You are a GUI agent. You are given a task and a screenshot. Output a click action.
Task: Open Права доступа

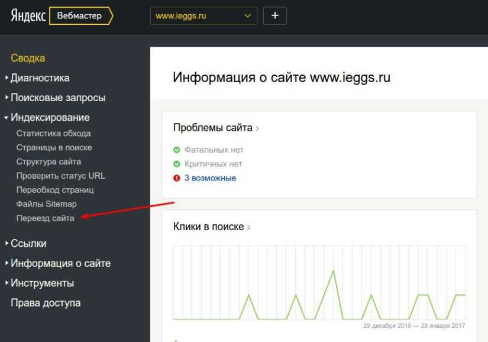(46, 303)
